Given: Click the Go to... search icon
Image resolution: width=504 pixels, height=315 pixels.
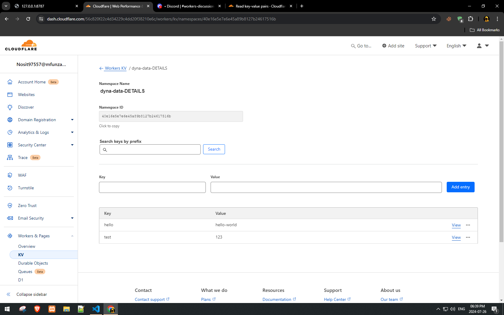Looking at the screenshot, I should (353, 46).
